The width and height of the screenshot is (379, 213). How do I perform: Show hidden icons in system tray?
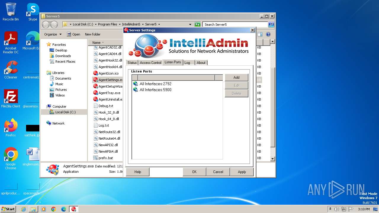[330, 209]
